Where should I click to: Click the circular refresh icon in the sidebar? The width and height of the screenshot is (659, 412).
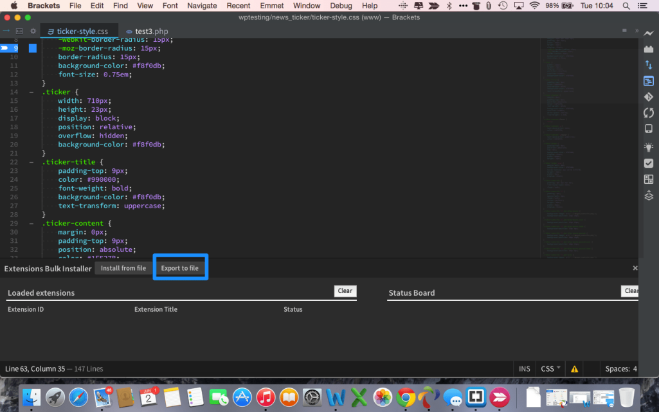649,113
